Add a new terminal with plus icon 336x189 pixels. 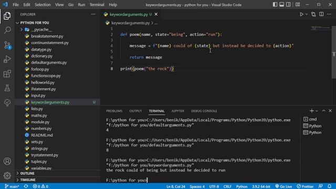point(311,111)
